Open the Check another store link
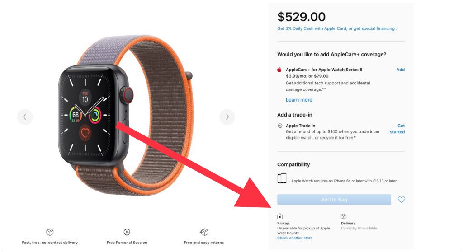Screen dimensions: 463x252 click(295, 238)
